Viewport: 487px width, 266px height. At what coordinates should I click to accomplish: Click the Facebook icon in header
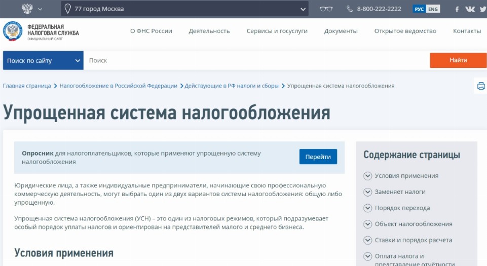coord(457,9)
